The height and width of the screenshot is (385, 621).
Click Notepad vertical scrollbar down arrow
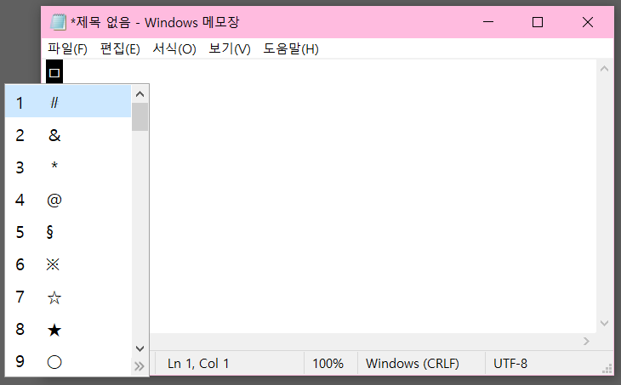(x=604, y=323)
